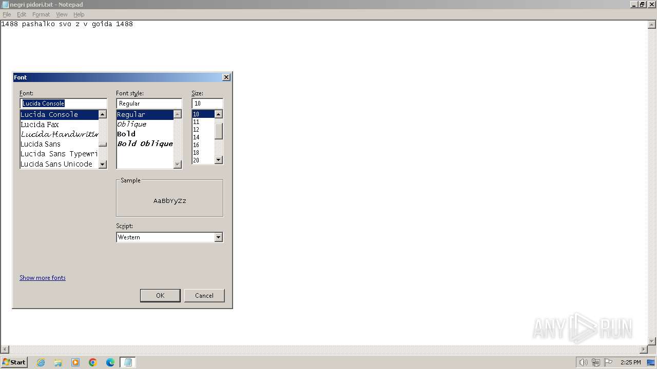Image resolution: width=657 pixels, height=369 pixels.
Task: Select Oblique font style
Action: (145, 124)
